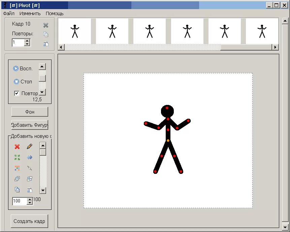290x232 pixels.
Task: Stop animation with Стоп button
Action: (23, 81)
